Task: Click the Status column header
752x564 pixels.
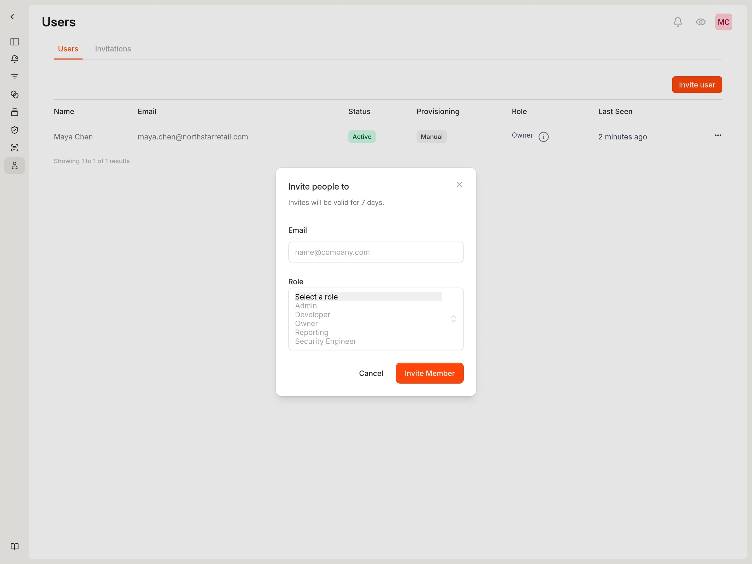Action: coord(359,111)
